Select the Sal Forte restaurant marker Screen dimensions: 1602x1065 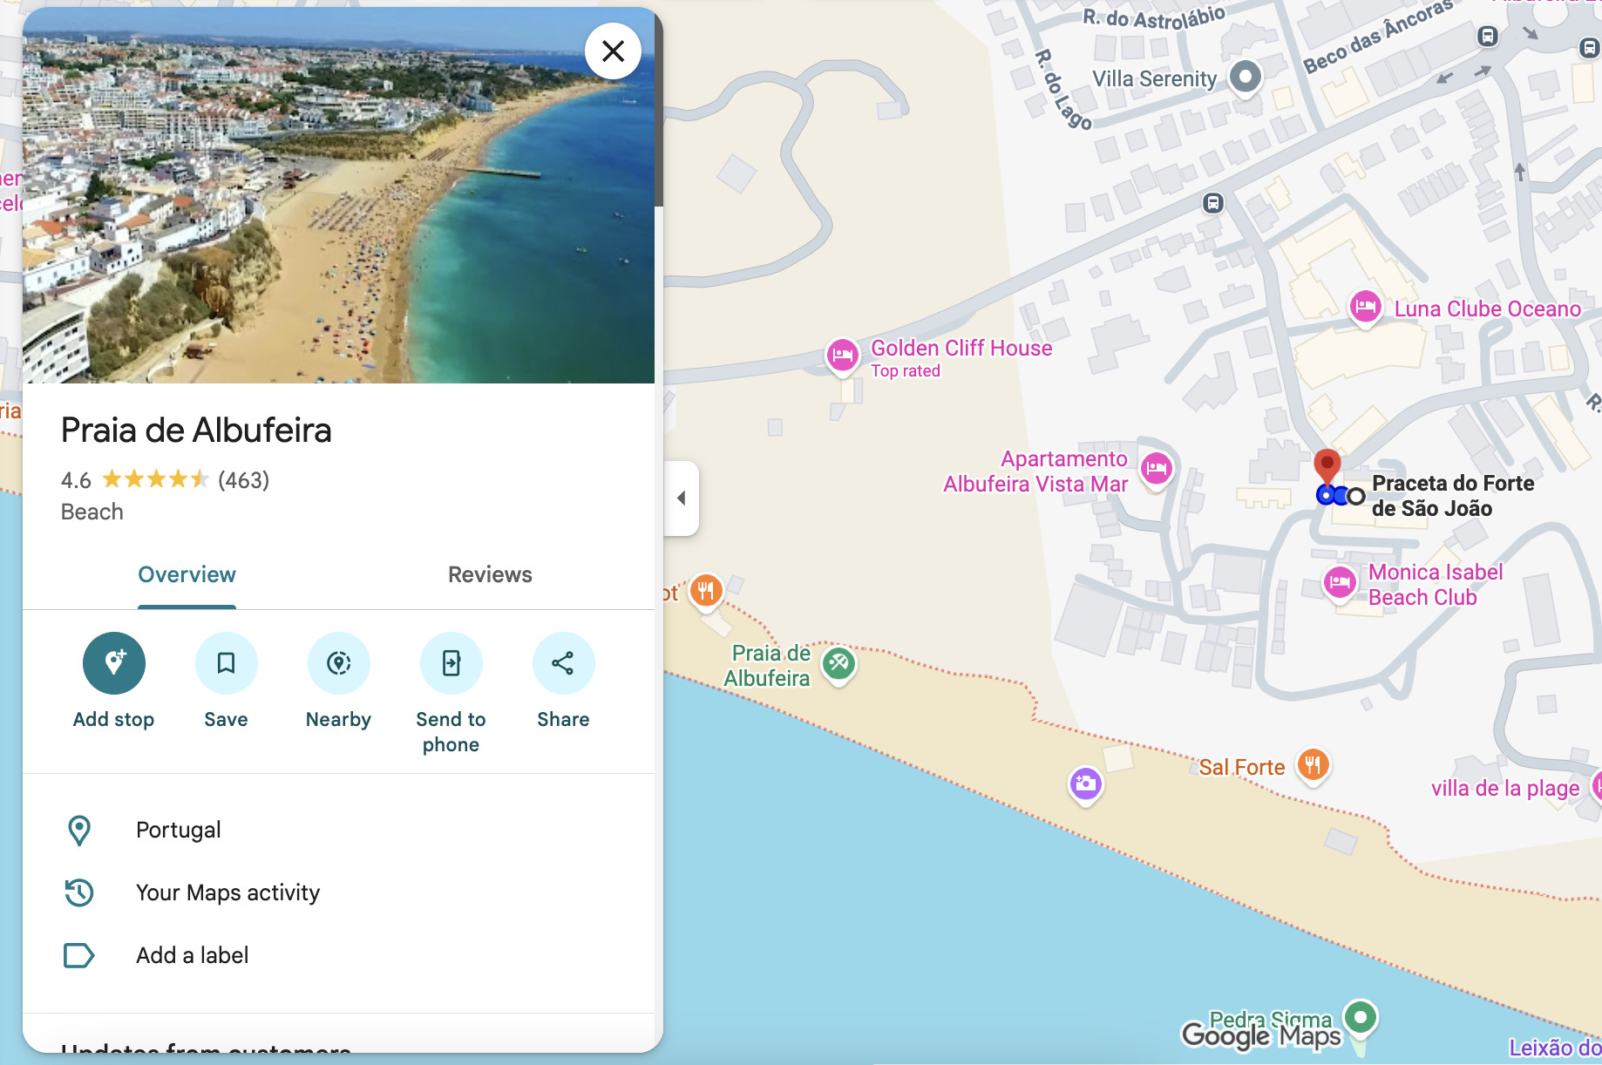tap(1313, 765)
